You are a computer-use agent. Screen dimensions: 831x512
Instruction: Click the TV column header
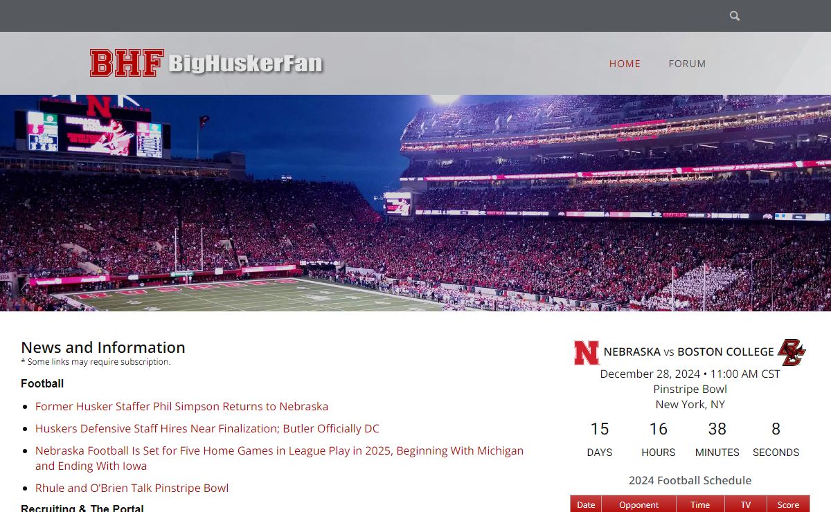click(x=746, y=504)
